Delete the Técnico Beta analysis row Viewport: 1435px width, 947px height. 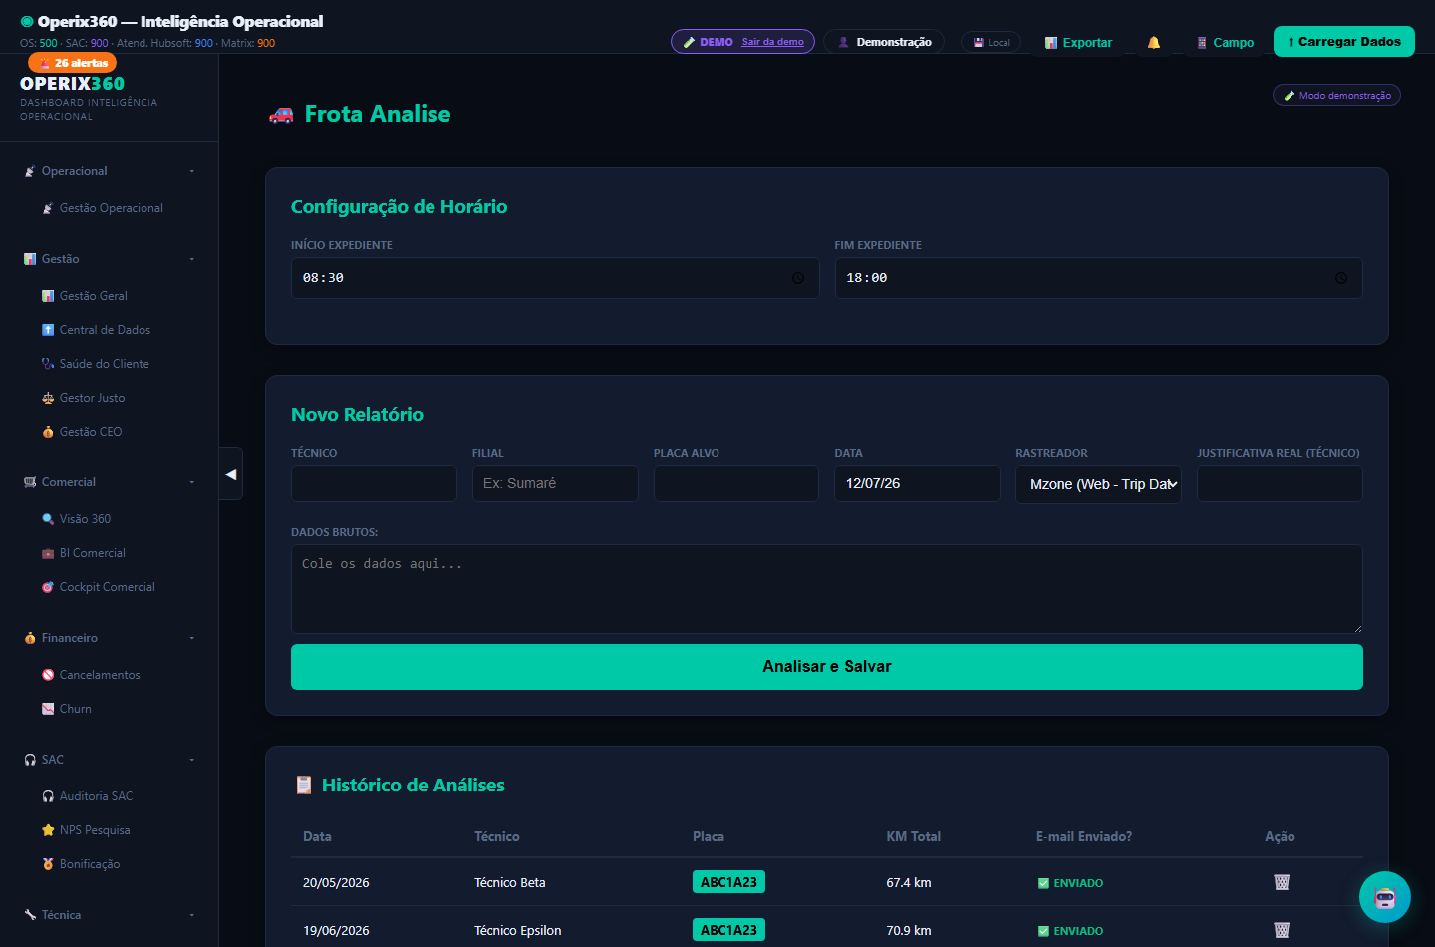pos(1282,882)
